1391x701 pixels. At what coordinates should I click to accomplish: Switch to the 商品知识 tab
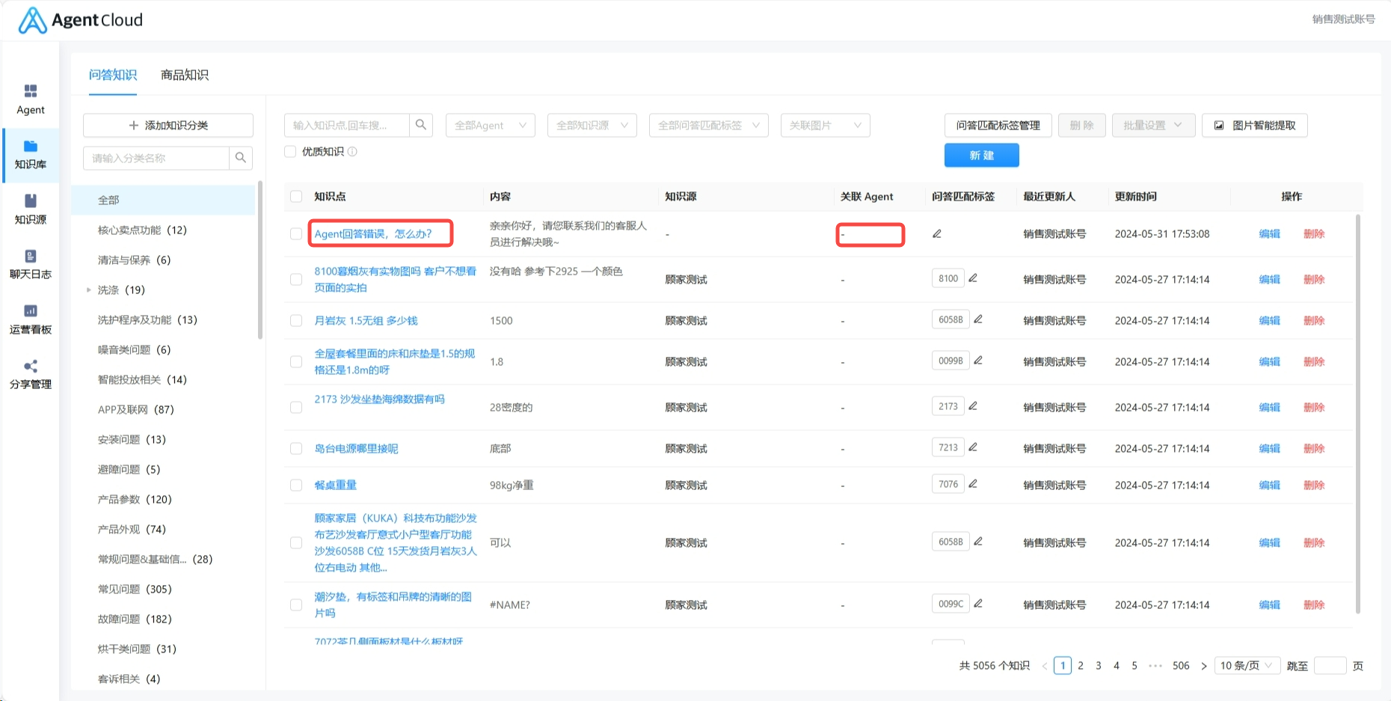[x=185, y=75]
